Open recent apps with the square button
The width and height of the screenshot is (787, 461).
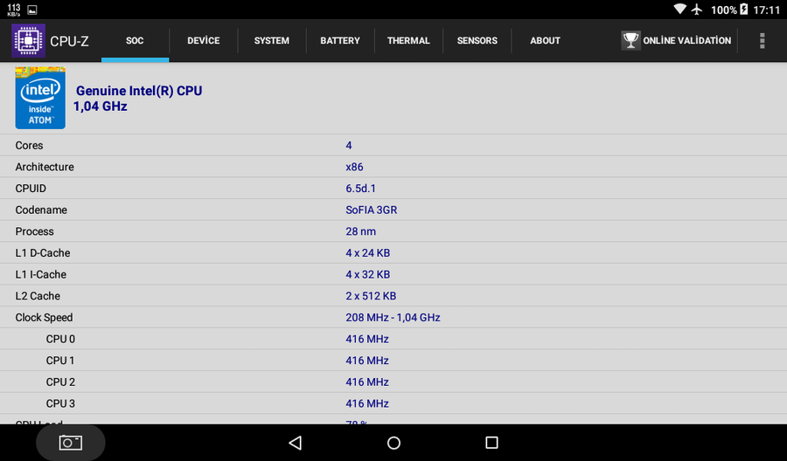[491, 443]
